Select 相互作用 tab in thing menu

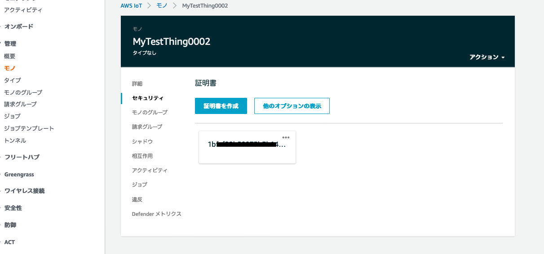coord(142,156)
